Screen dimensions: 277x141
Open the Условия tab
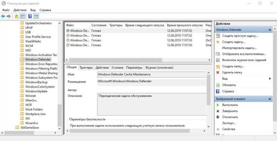click(x=117, y=68)
